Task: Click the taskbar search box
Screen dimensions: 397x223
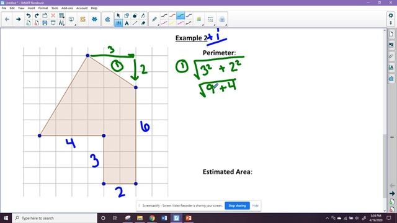Action: pyautogui.click(x=55, y=218)
